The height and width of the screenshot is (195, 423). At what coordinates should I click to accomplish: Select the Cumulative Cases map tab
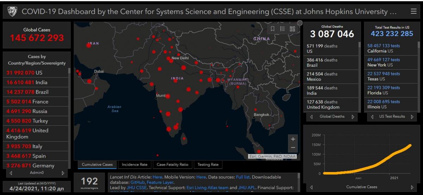pyautogui.click(x=97, y=165)
